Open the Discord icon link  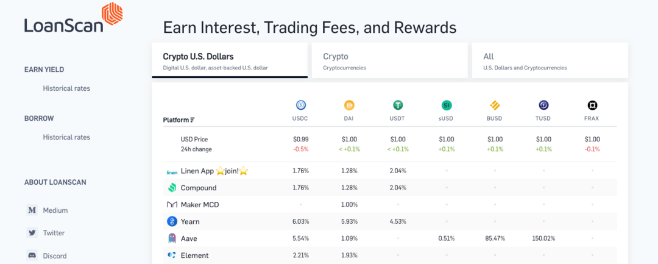click(x=32, y=255)
